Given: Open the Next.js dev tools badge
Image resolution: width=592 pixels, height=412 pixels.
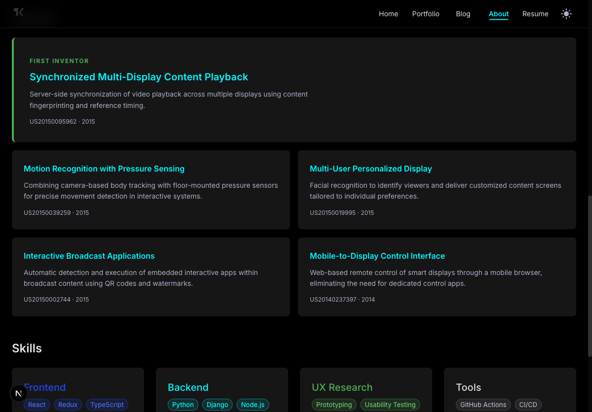Looking at the screenshot, I should (x=19, y=393).
